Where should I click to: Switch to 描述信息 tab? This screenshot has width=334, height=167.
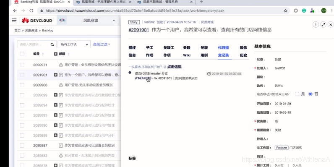[132, 51]
